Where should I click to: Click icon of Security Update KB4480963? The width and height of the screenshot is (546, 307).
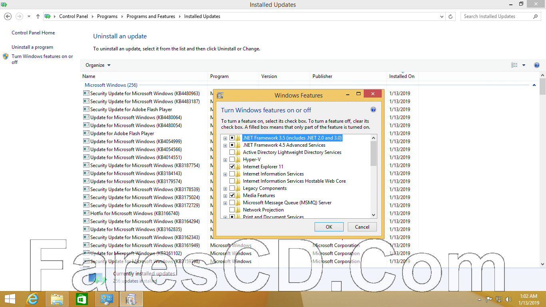86,93
